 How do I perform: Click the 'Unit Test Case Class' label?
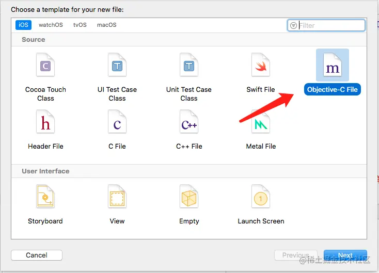pos(189,94)
